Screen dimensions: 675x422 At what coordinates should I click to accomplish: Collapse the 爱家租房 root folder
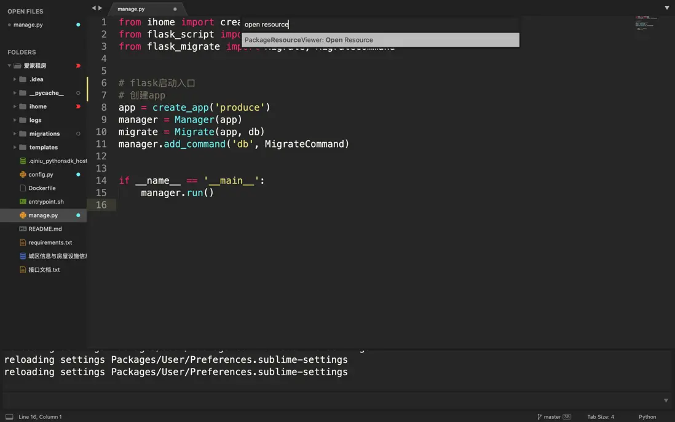9,65
